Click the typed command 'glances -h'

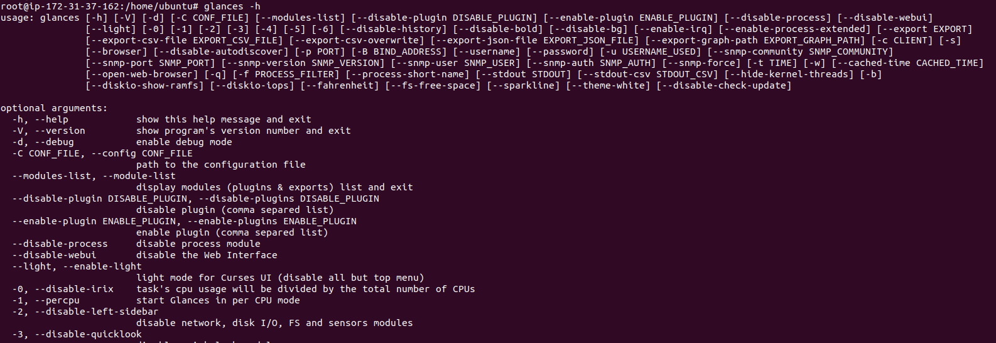(x=232, y=6)
